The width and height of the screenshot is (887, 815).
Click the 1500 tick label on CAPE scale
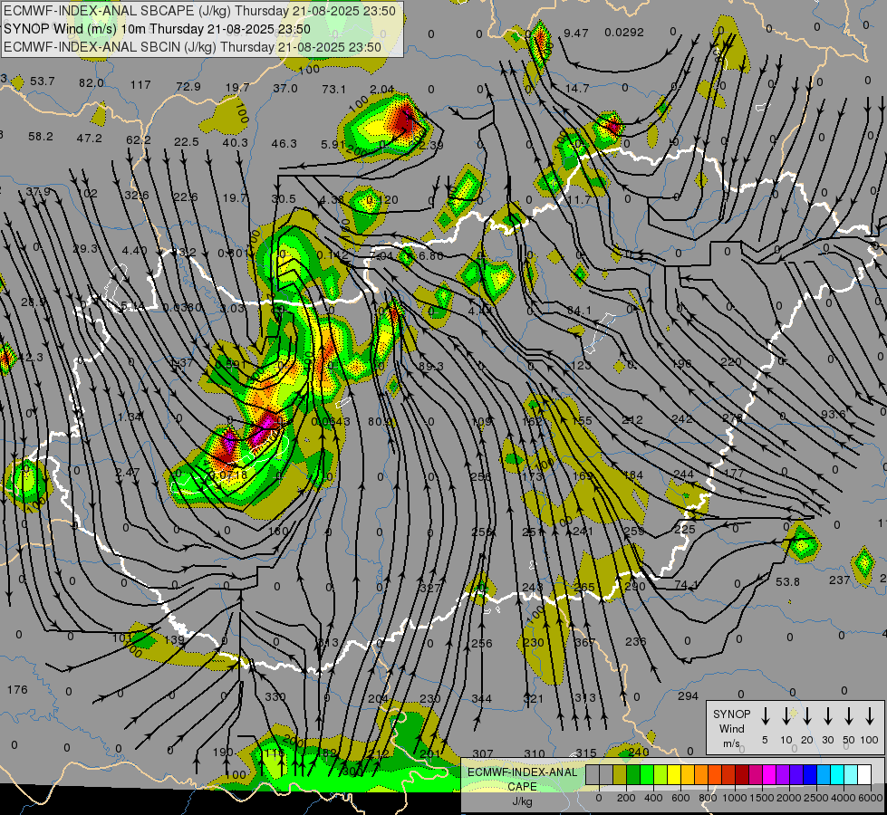tap(761, 798)
